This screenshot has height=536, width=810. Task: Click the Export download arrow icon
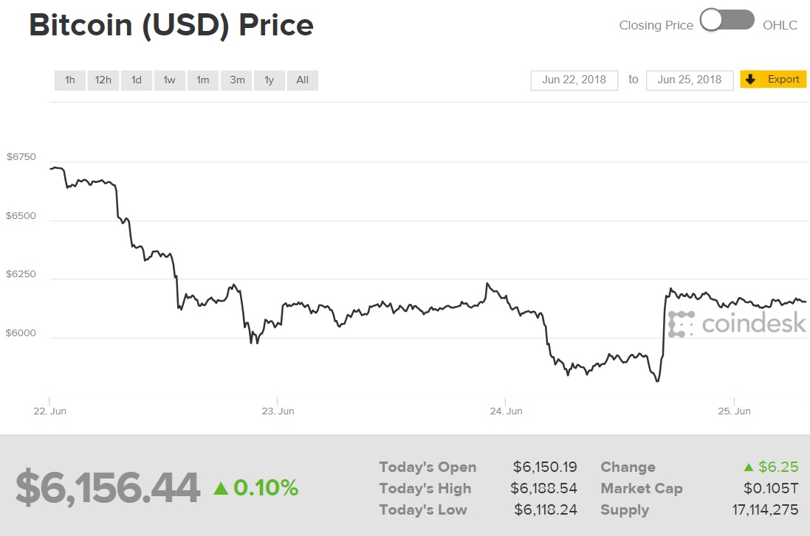[x=752, y=80]
